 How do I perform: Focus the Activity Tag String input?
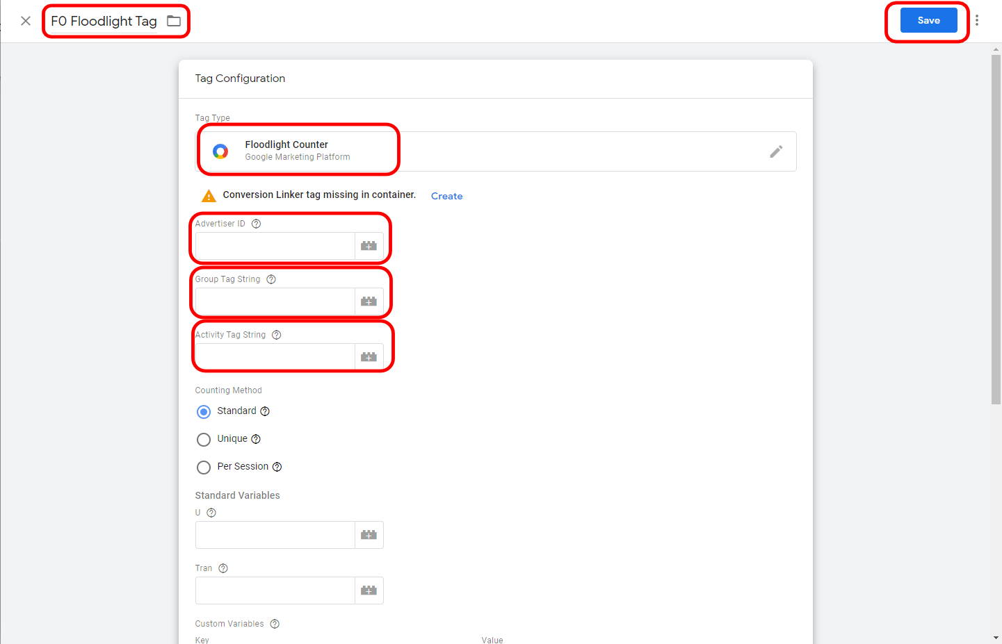[275, 357]
